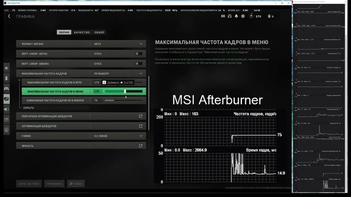This screenshot has height=197, width=351.
Task: Collapse options via СКРЫТЬ
Action: (x=29, y=108)
